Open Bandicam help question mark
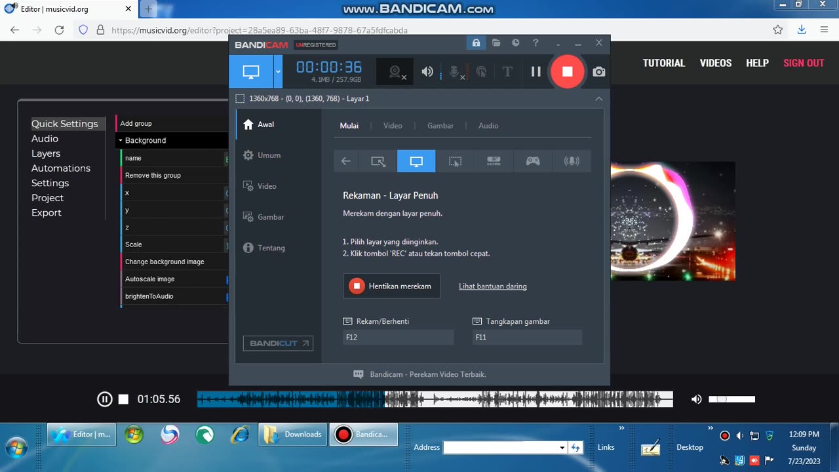This screenshot has width=839, height=472. [x=536, y=43]
